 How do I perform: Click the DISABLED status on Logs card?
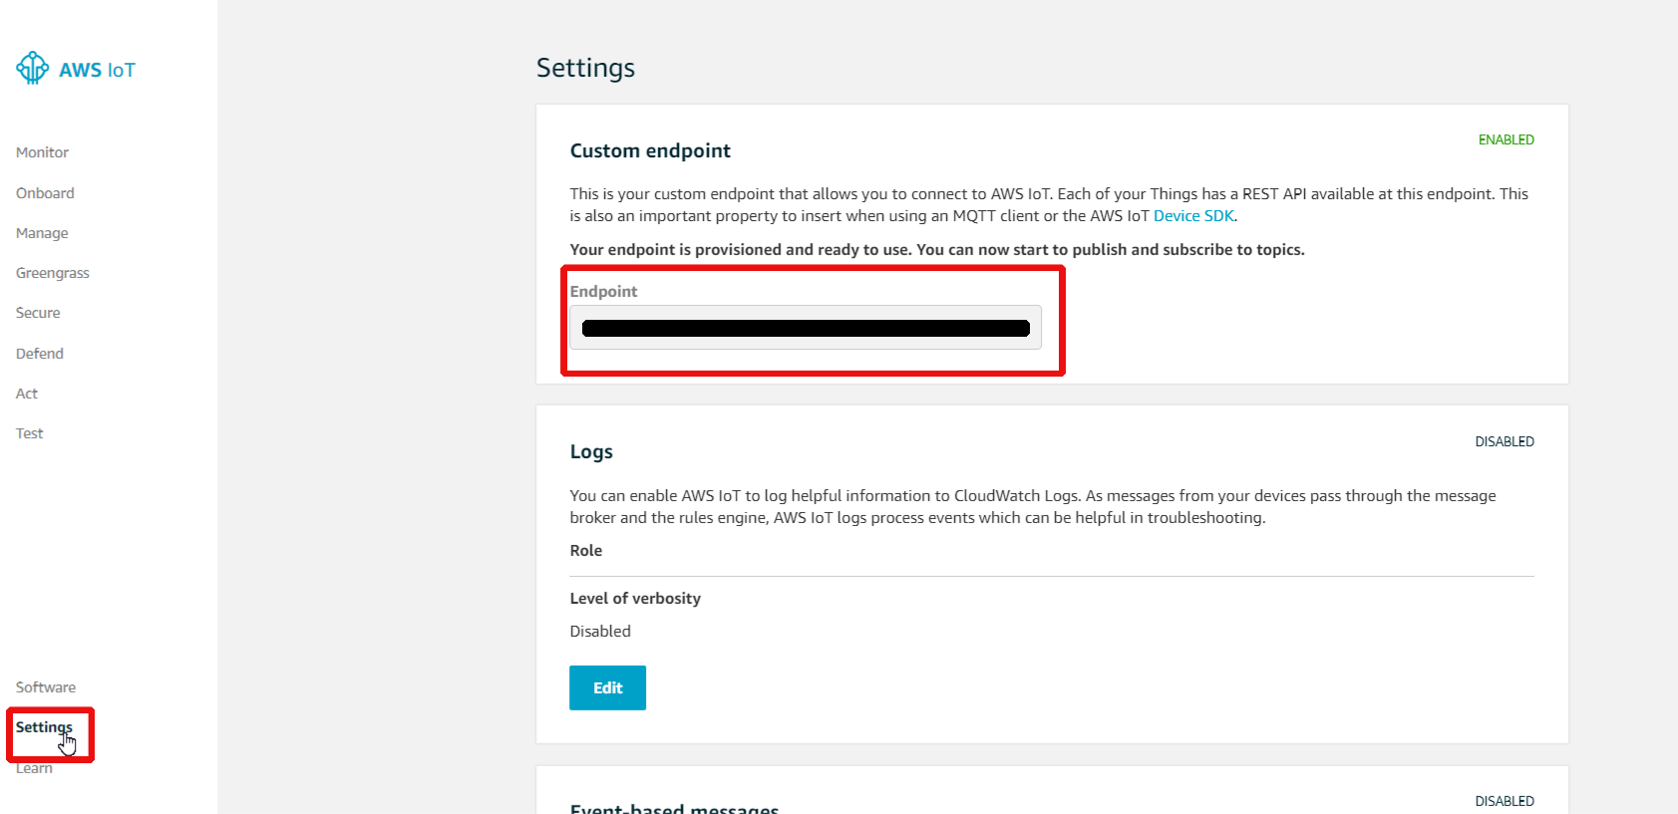tap(1505, 441)
